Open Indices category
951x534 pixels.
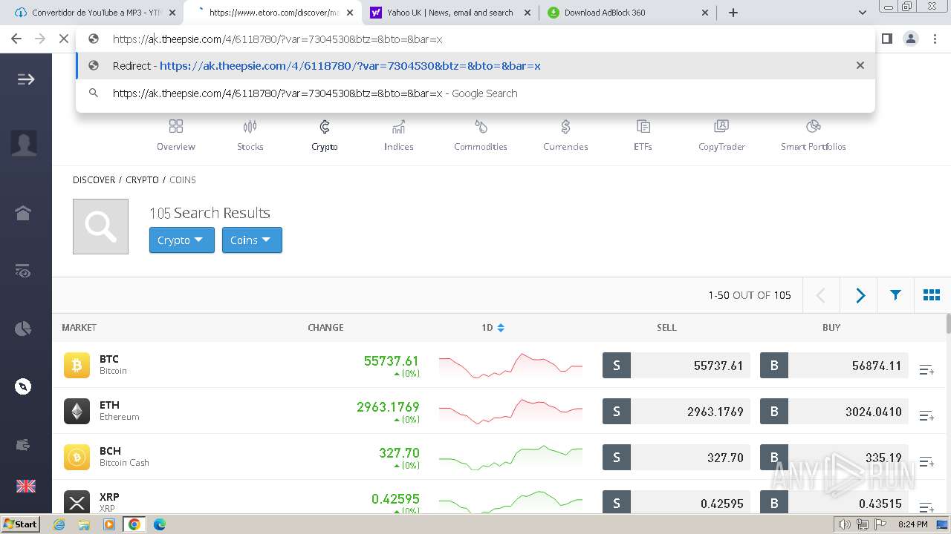399,135
